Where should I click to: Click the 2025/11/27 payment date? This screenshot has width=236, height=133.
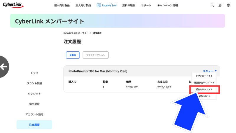click(x=164, y=87)
